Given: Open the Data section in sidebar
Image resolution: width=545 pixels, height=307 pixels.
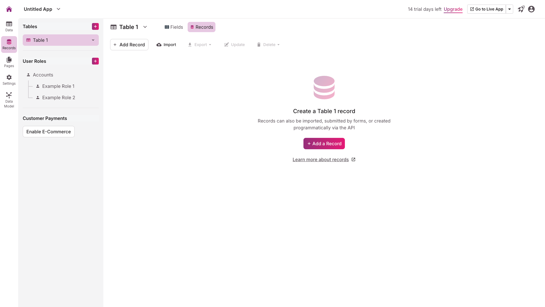Looking at the screenshot, I should (x=9, y=26).
